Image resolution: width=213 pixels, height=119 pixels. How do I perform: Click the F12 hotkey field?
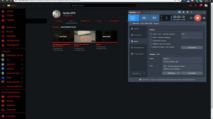(192, 34)
